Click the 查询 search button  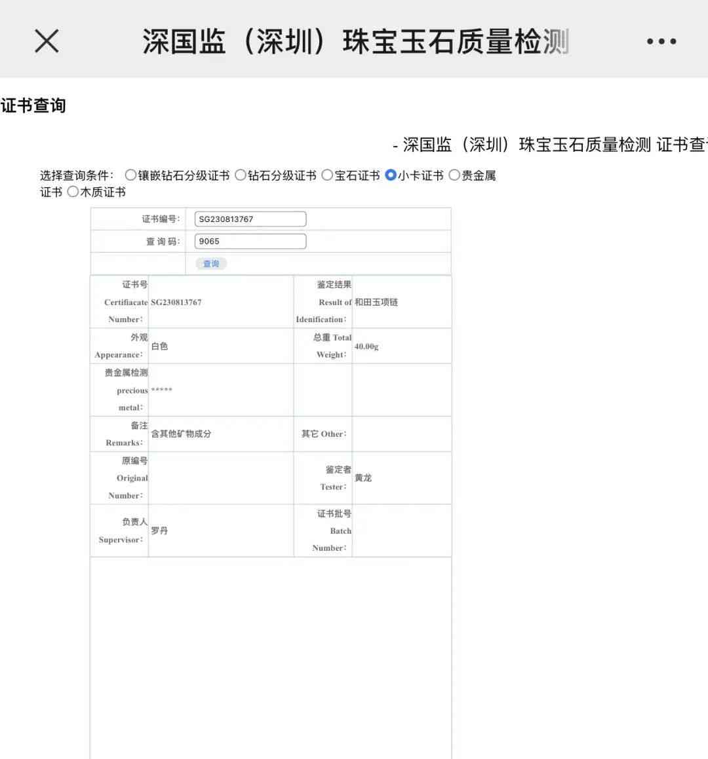click(211, 263)
